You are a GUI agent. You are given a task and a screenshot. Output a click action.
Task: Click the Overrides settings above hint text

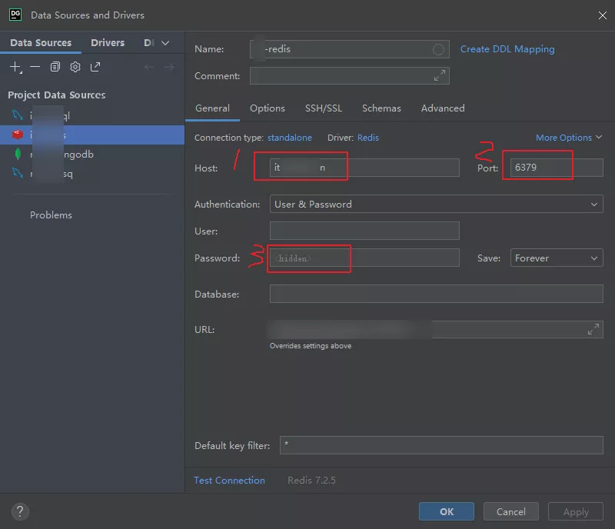pyautogui.click(x=311, y=346)
